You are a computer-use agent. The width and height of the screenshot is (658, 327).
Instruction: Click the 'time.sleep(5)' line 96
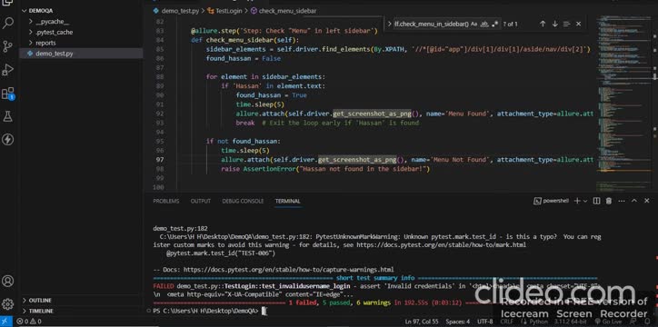click(245, 151)
